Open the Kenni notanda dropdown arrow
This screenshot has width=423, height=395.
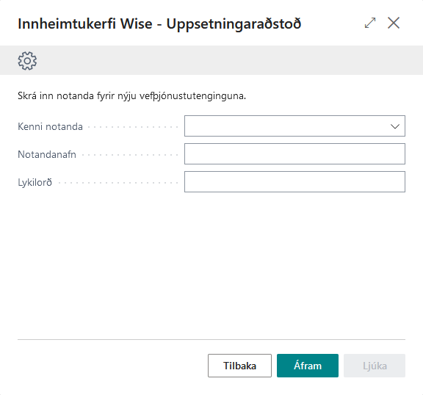395,126
